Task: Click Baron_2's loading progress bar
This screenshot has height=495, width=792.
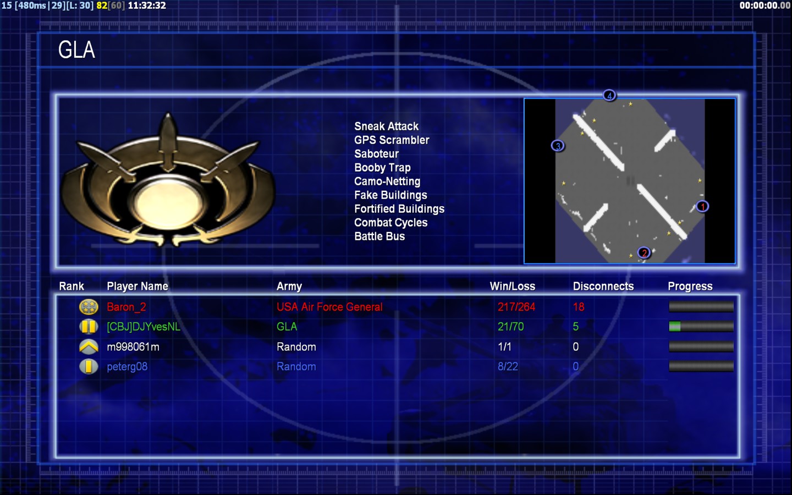Action: click(701, 307)
